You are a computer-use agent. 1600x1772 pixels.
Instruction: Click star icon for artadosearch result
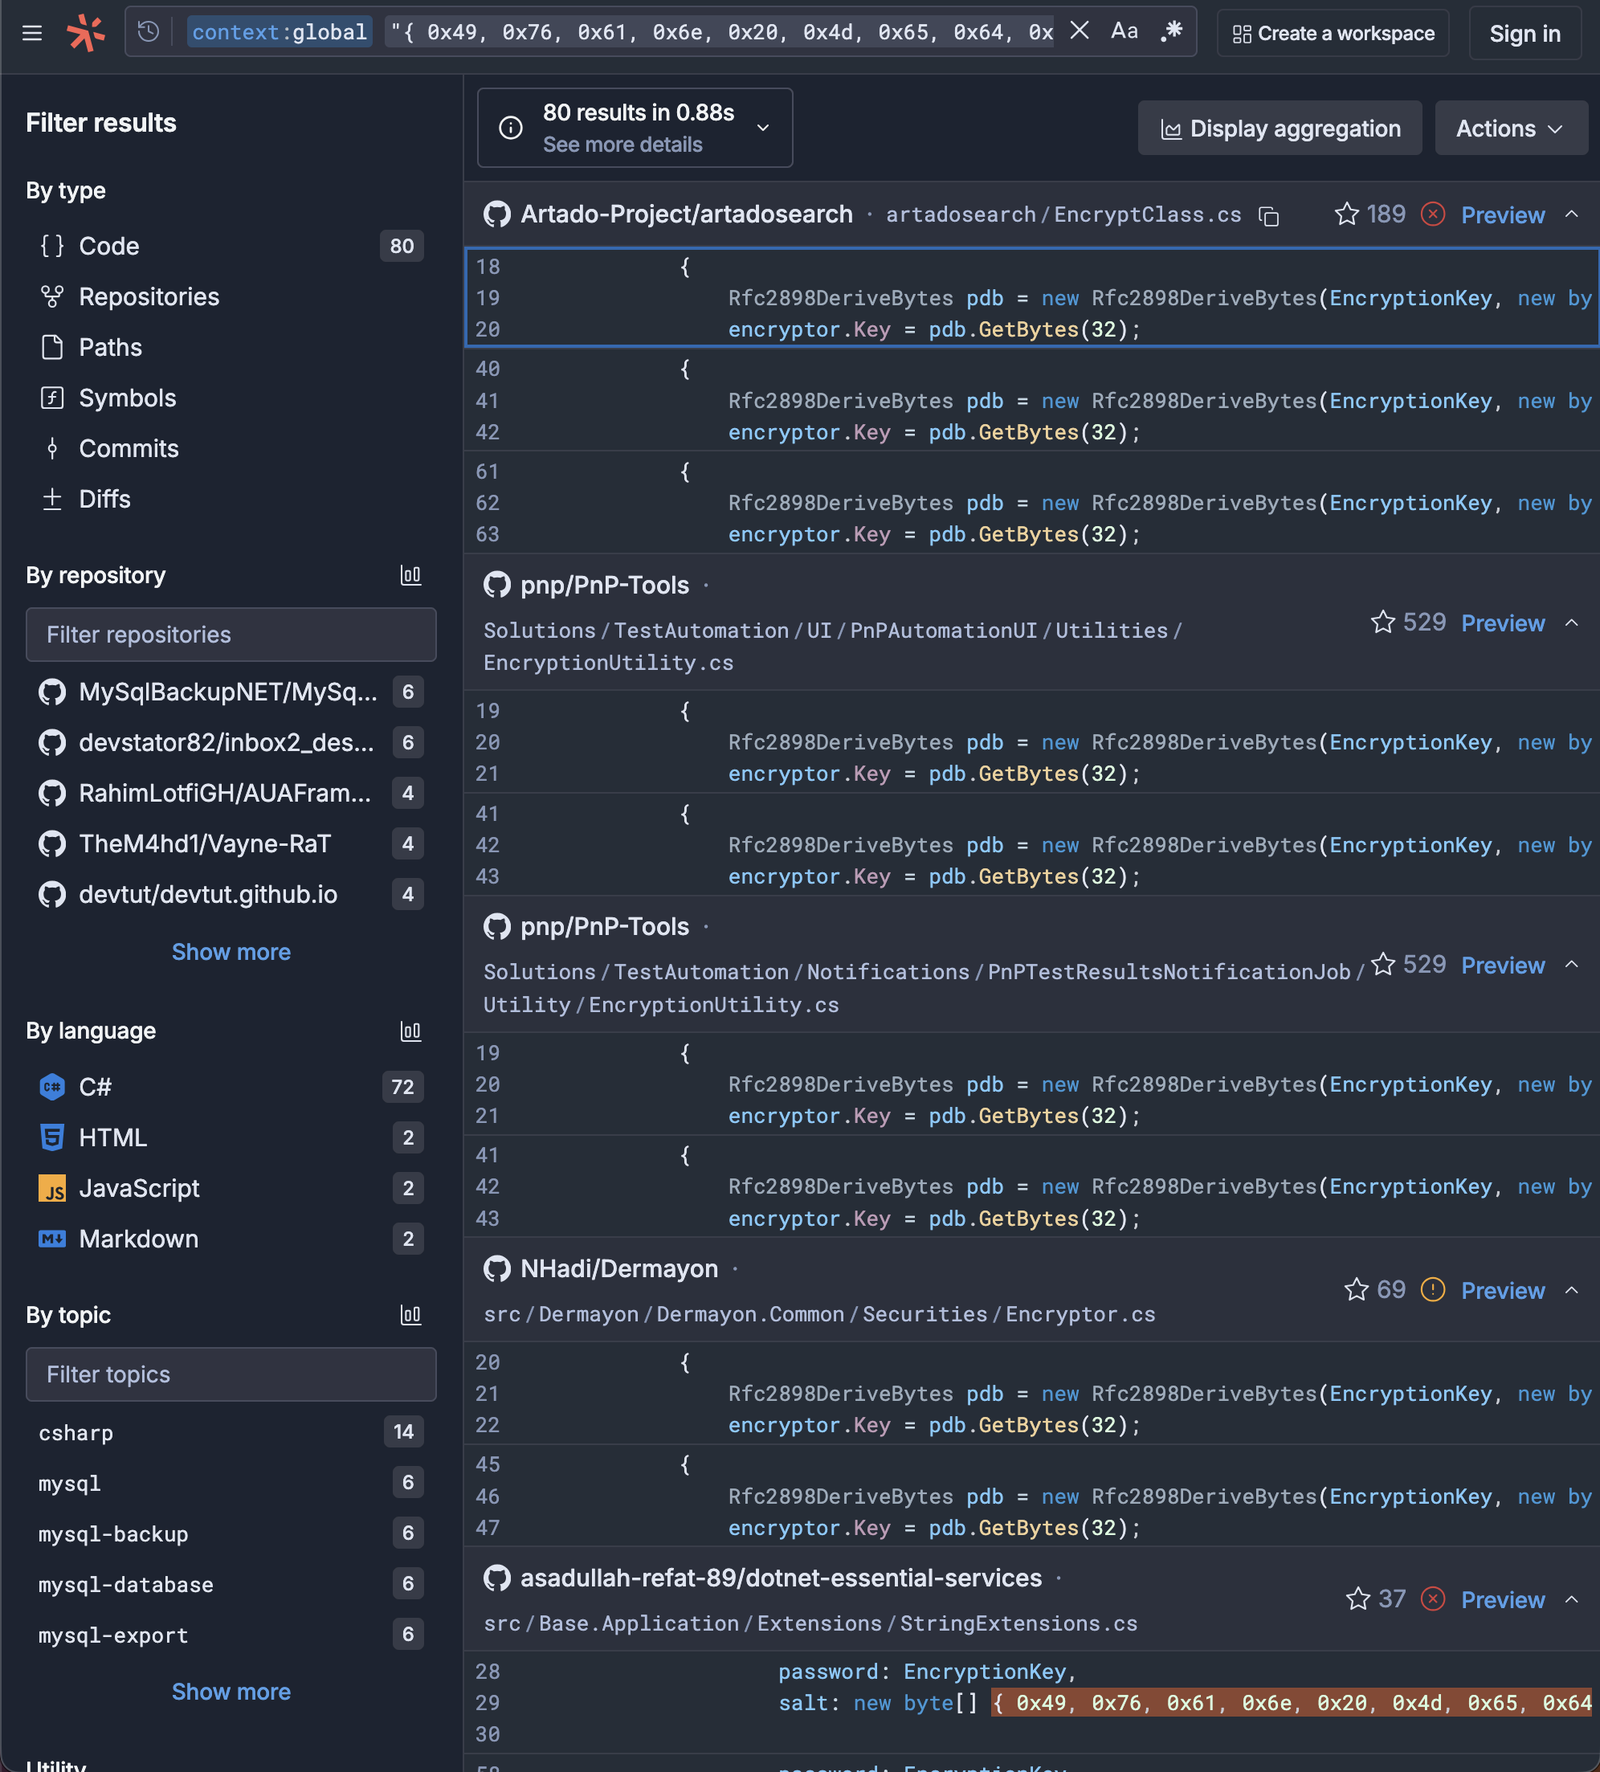[x=1346, y=214]
